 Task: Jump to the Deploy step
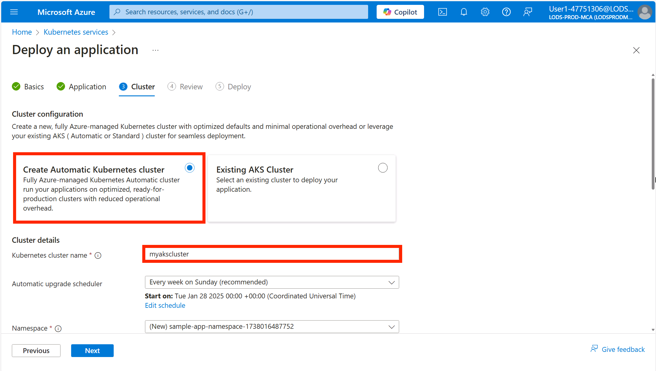tap(233, 87)
